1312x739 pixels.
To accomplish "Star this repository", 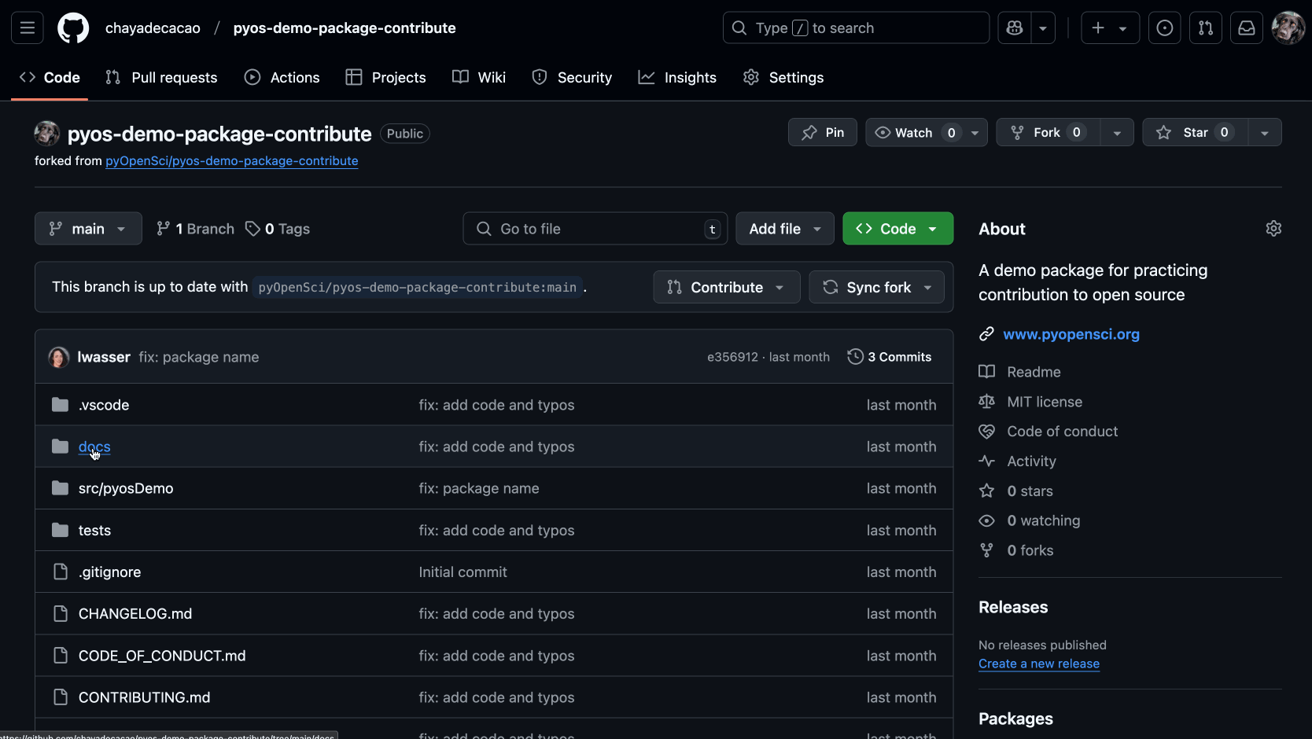I will pyautogui.click(x=1195, y=132).
